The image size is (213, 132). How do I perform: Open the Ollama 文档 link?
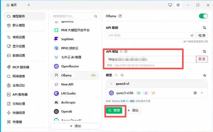[118, 101]
